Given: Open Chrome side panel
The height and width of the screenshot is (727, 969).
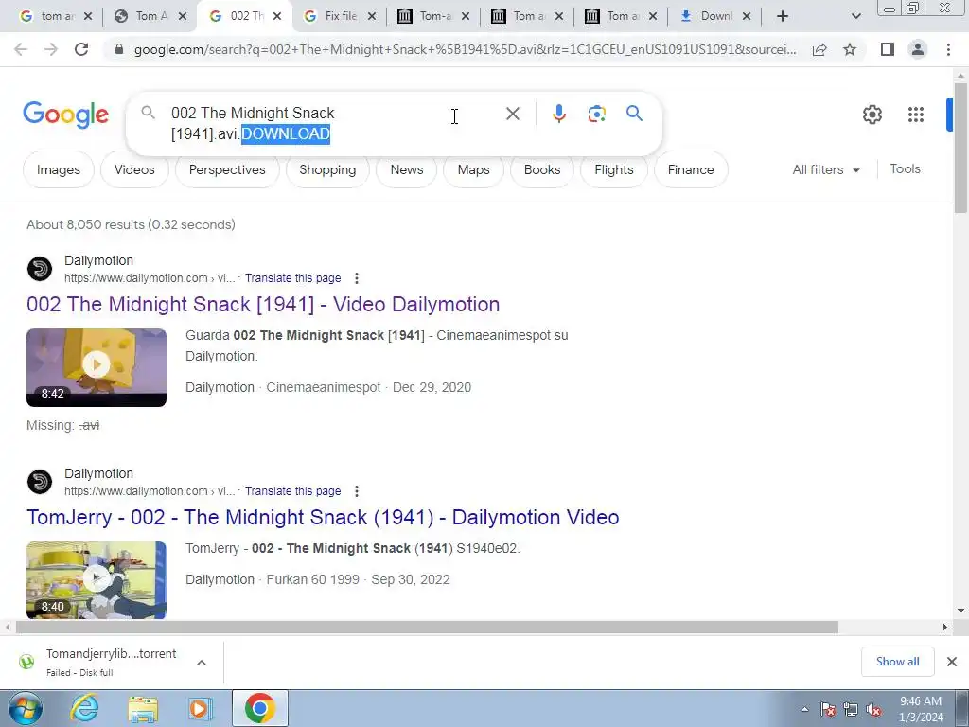Looking at the screenshot, I should coord(888,49).
